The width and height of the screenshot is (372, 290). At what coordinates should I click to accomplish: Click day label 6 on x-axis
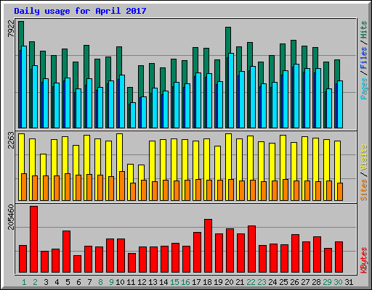78,282
